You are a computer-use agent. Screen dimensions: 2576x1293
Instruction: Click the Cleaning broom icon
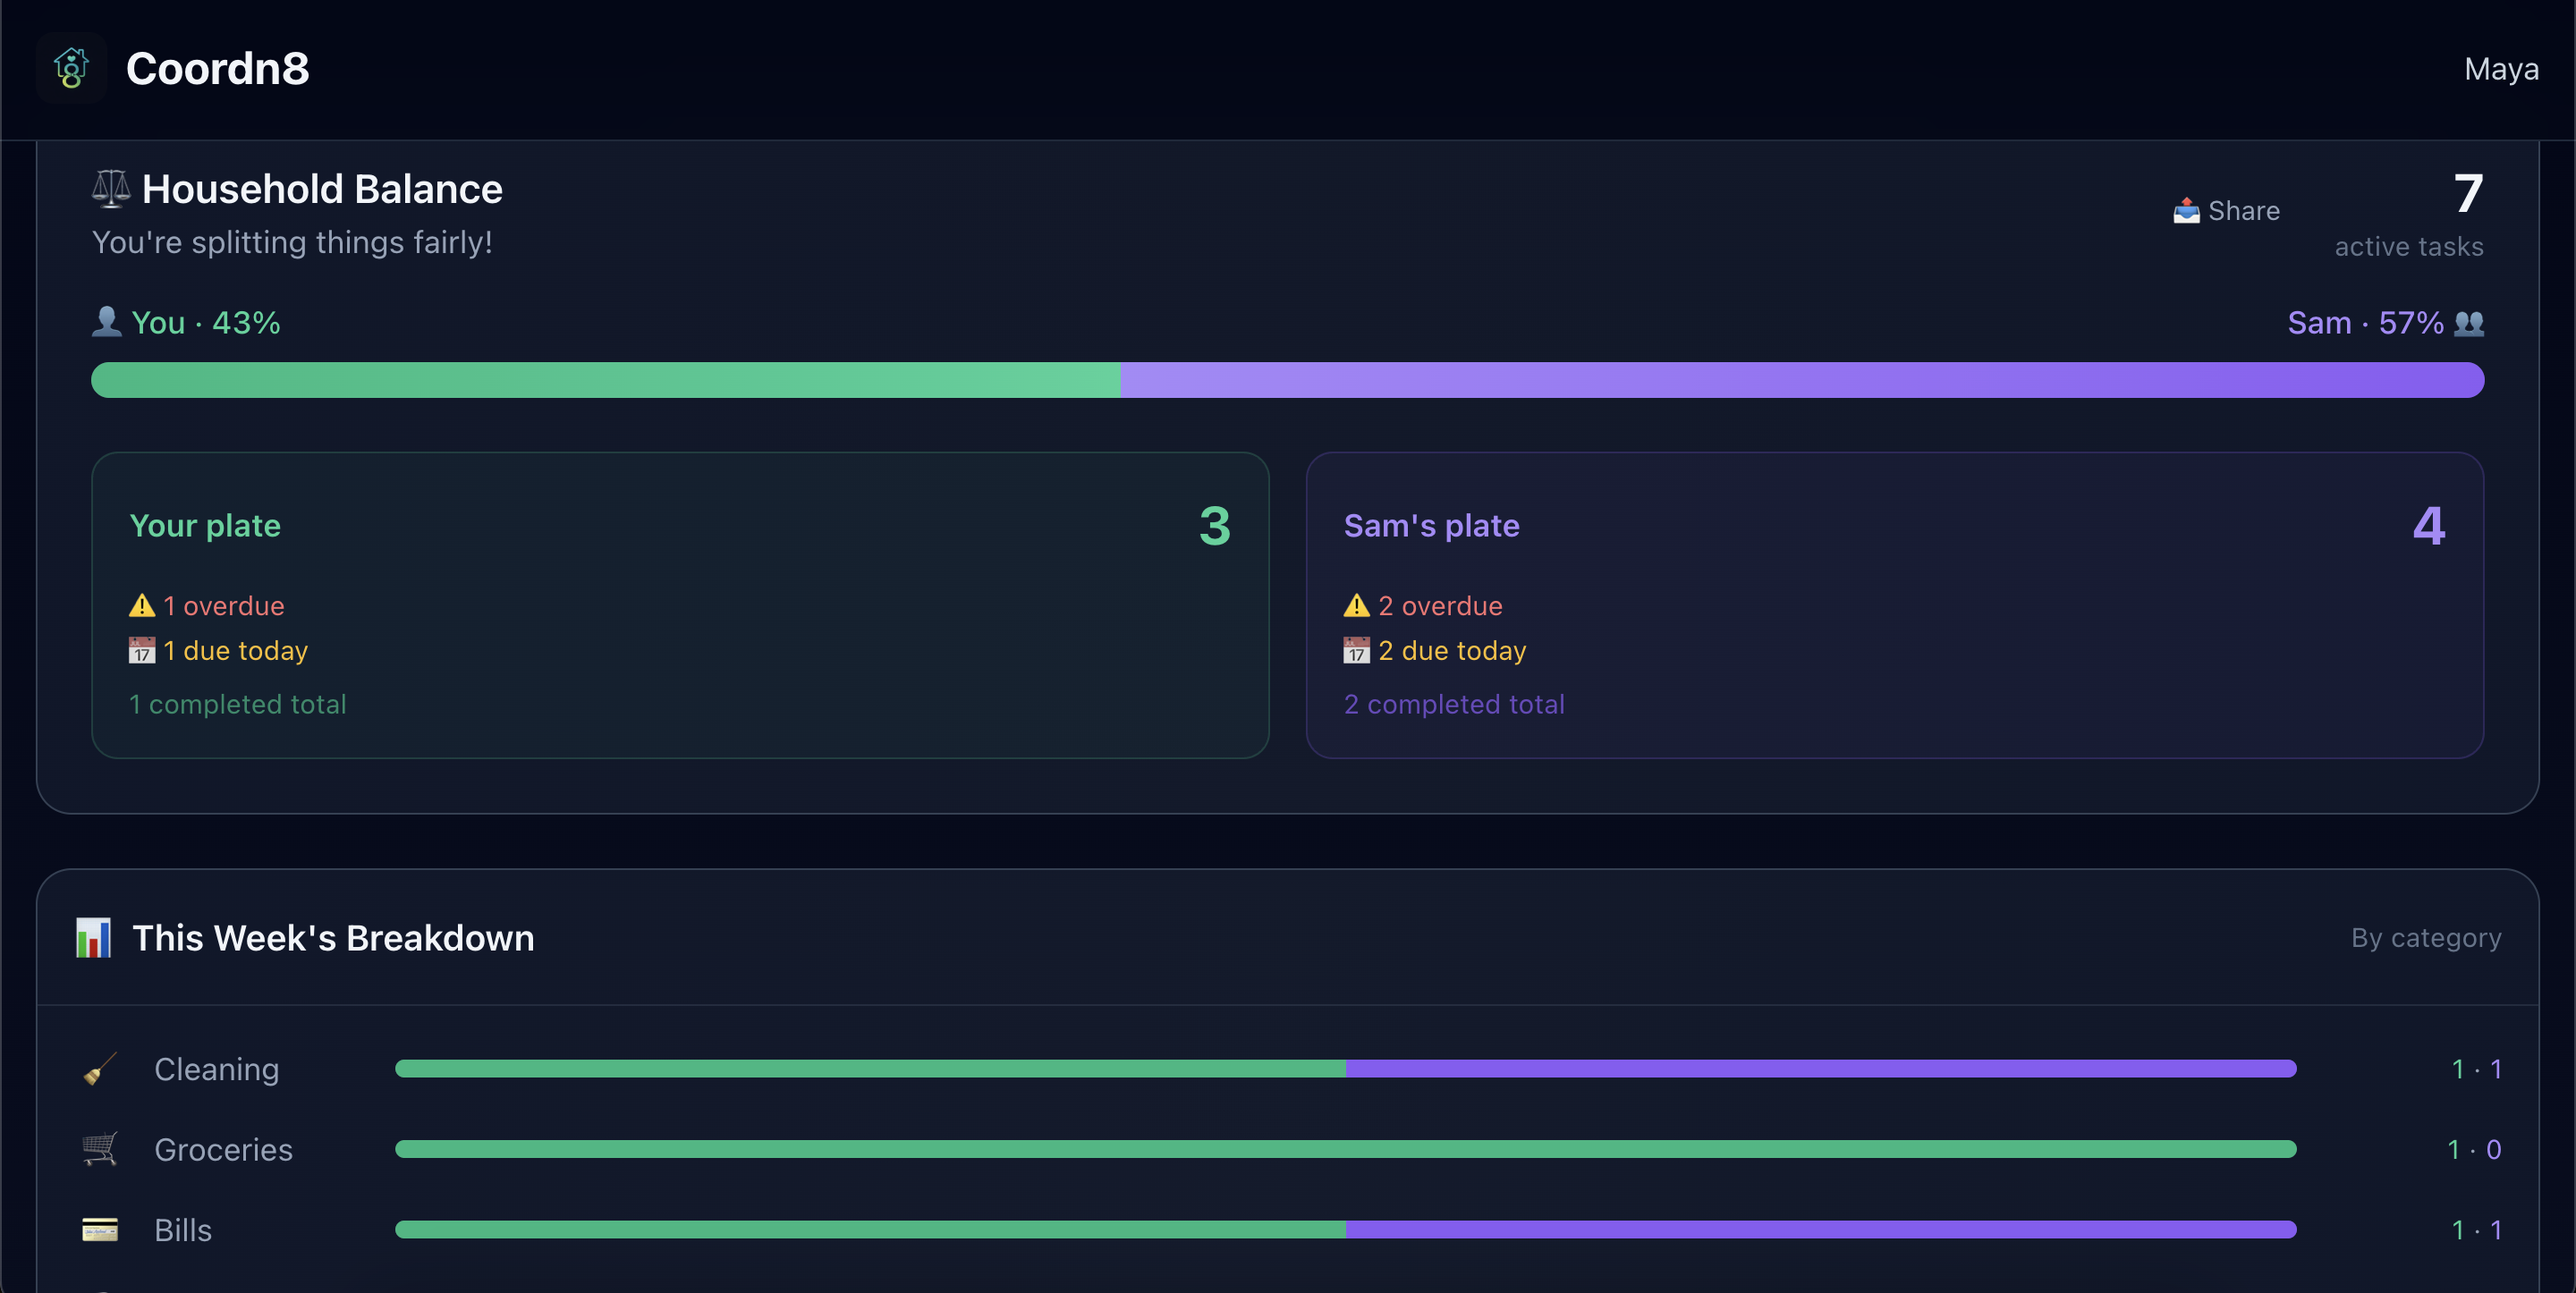100,1069
